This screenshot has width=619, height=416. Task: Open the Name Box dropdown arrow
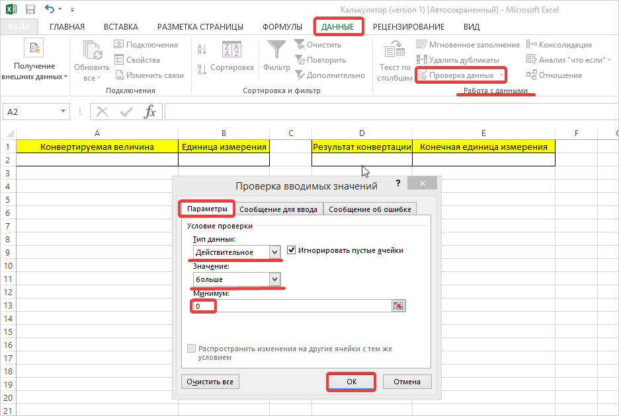63,112
